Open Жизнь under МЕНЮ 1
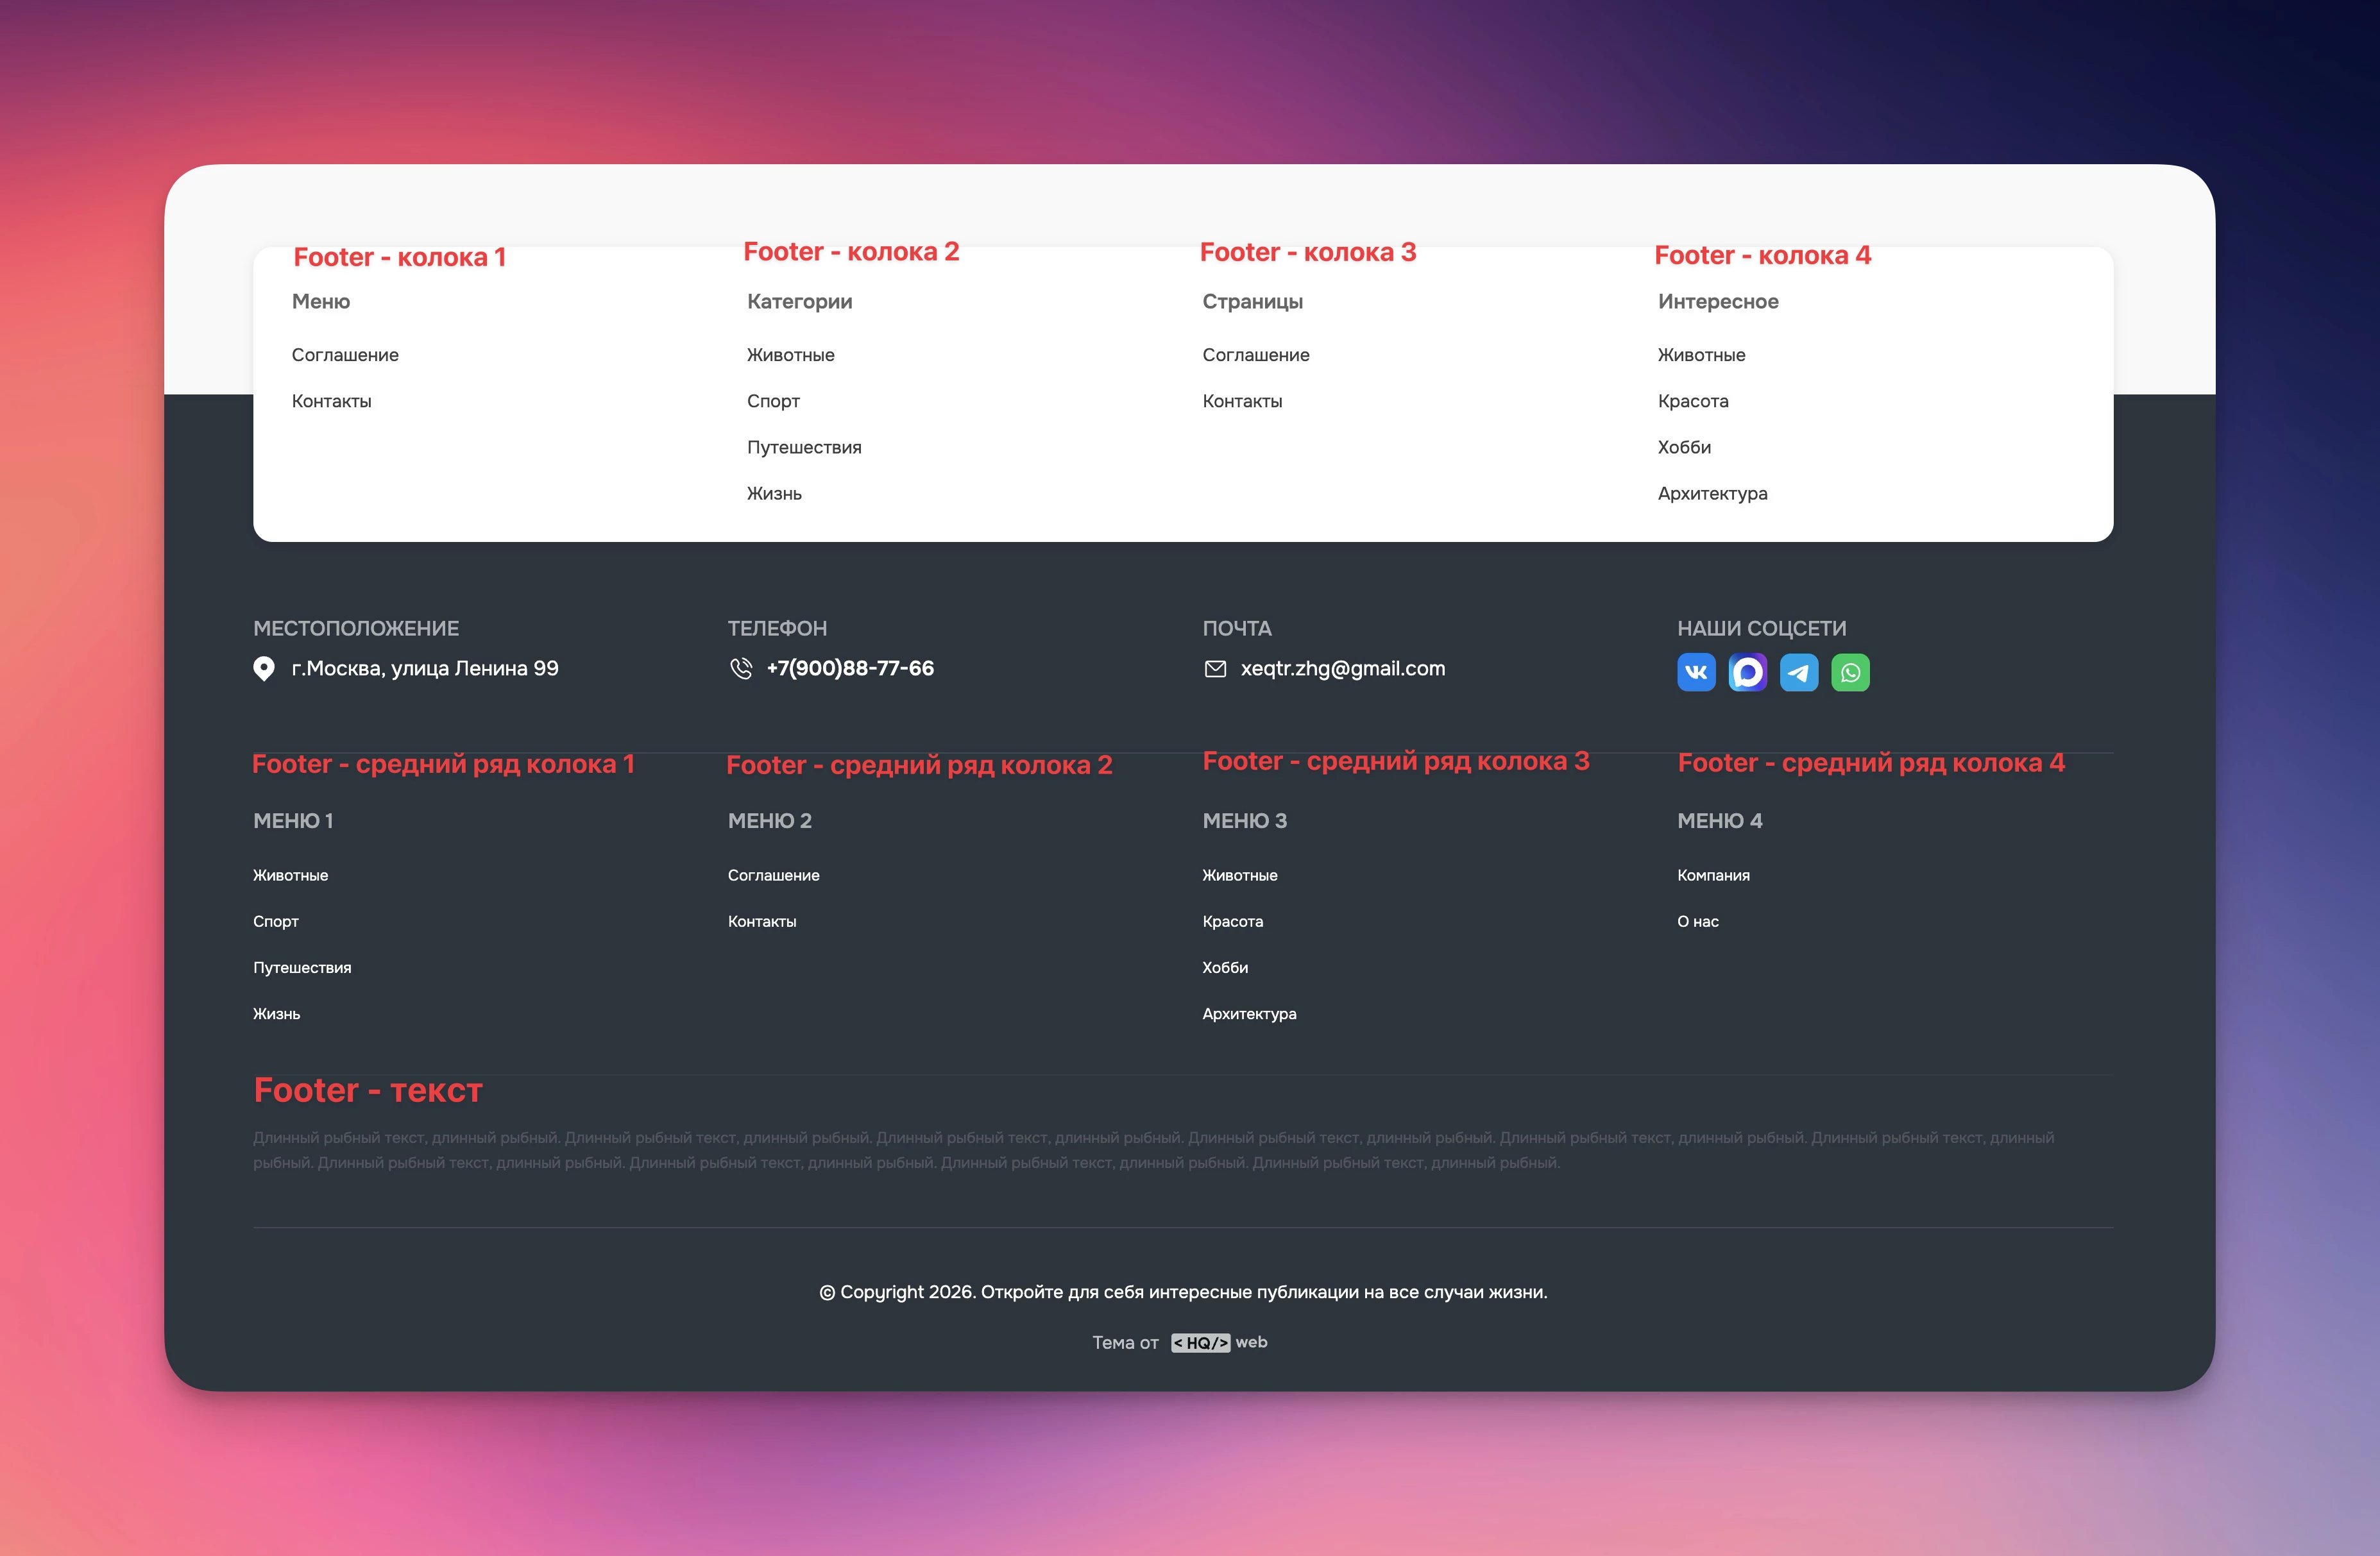Viewport: 2380px width, 1556px height. (276, 1013)
